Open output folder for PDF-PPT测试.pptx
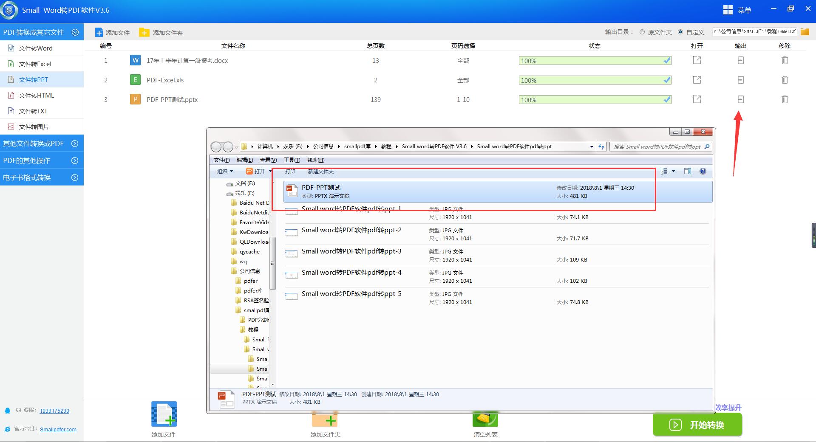The image size is (816, 442). click(x=740, y=99)
